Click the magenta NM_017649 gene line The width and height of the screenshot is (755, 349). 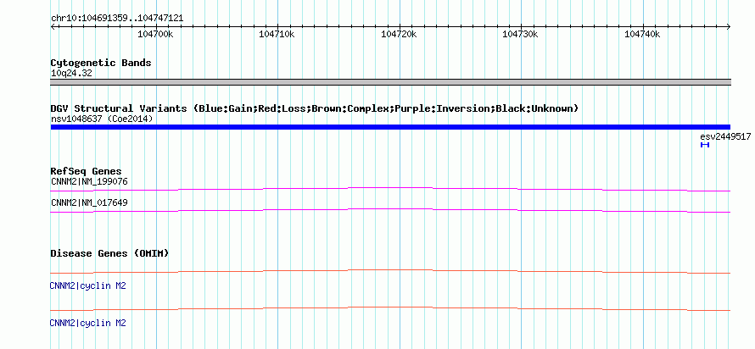(x=390, y=211)
